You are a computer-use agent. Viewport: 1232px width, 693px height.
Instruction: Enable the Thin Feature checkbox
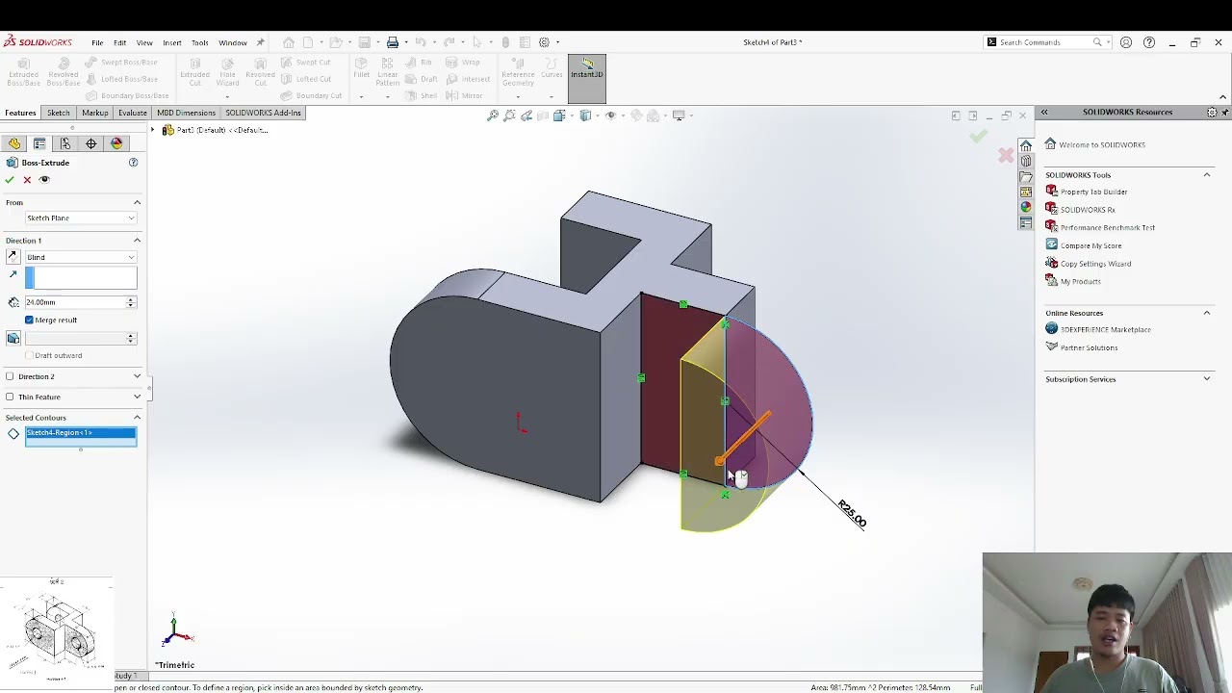tap(10, 397)
